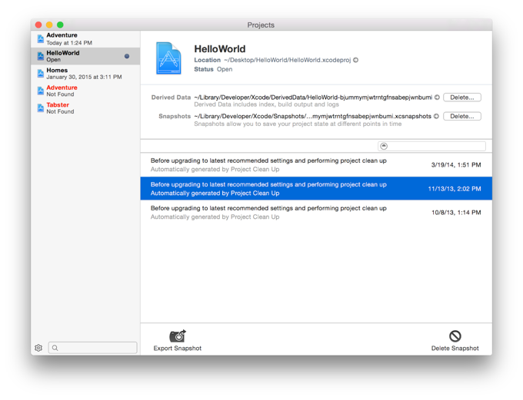Click the Export Snapshot camera icon
This screenshot has height=400, width=523.
tap(178, 336)
